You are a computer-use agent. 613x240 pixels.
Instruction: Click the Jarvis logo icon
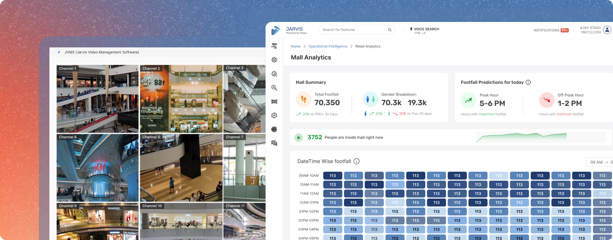[x=276, y=30]
